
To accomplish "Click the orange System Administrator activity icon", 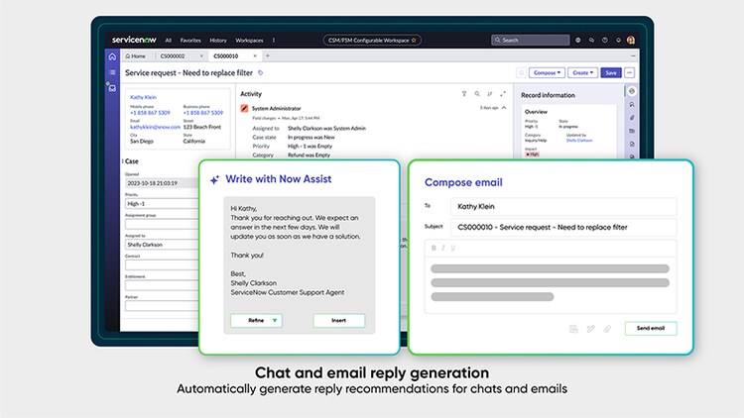I will click(244, 109).
